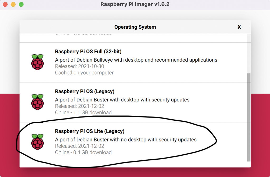Click the circled Raspberry Pi Lite logo
Screen dimensions: 270x177
pos(37,141)
